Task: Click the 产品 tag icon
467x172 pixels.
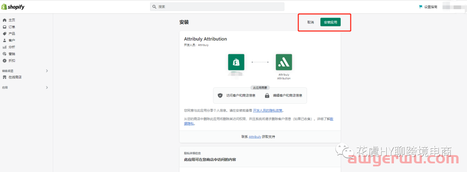Action: (4, 34)
